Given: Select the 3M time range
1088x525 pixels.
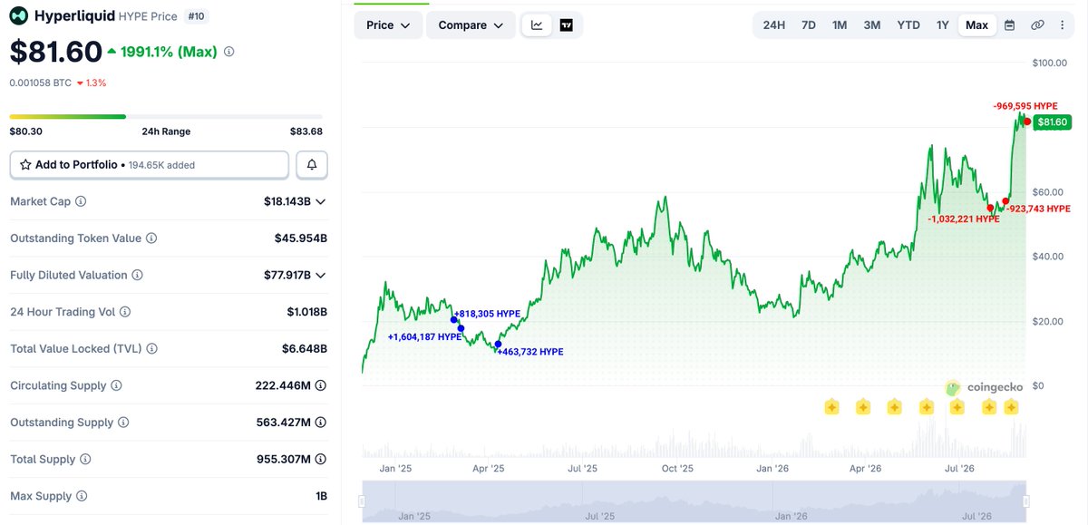Looking at the screenshot, I should pos(872,25).
